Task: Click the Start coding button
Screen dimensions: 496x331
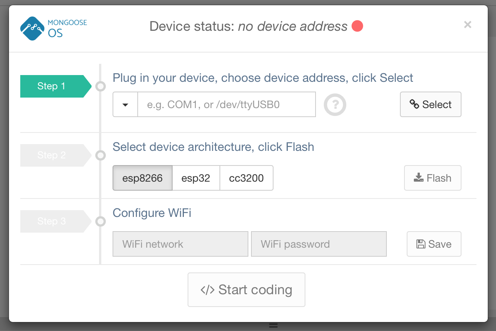Action: (246, 290)
